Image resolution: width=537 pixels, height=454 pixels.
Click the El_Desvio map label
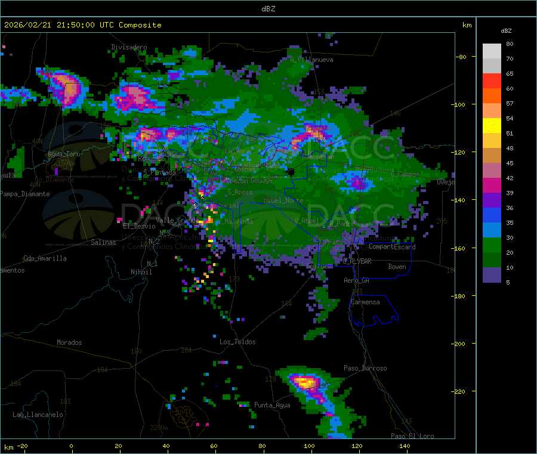140,226
